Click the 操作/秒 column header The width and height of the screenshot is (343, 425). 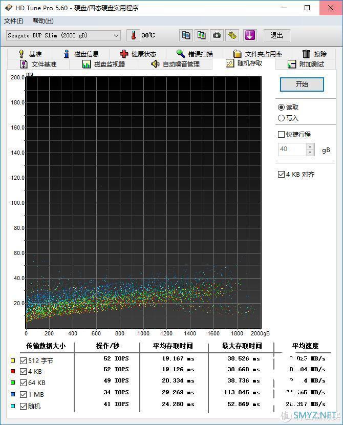tap(108, 346)
